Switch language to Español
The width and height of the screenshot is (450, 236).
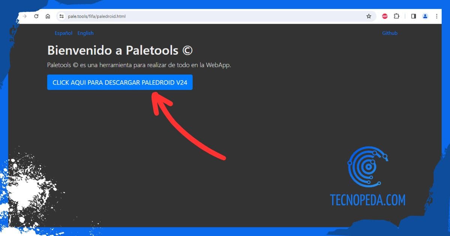(x=63, y=33)
